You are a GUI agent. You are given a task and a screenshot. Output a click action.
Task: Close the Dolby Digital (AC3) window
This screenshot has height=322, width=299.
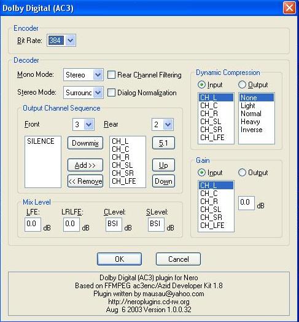pos(289,8)
